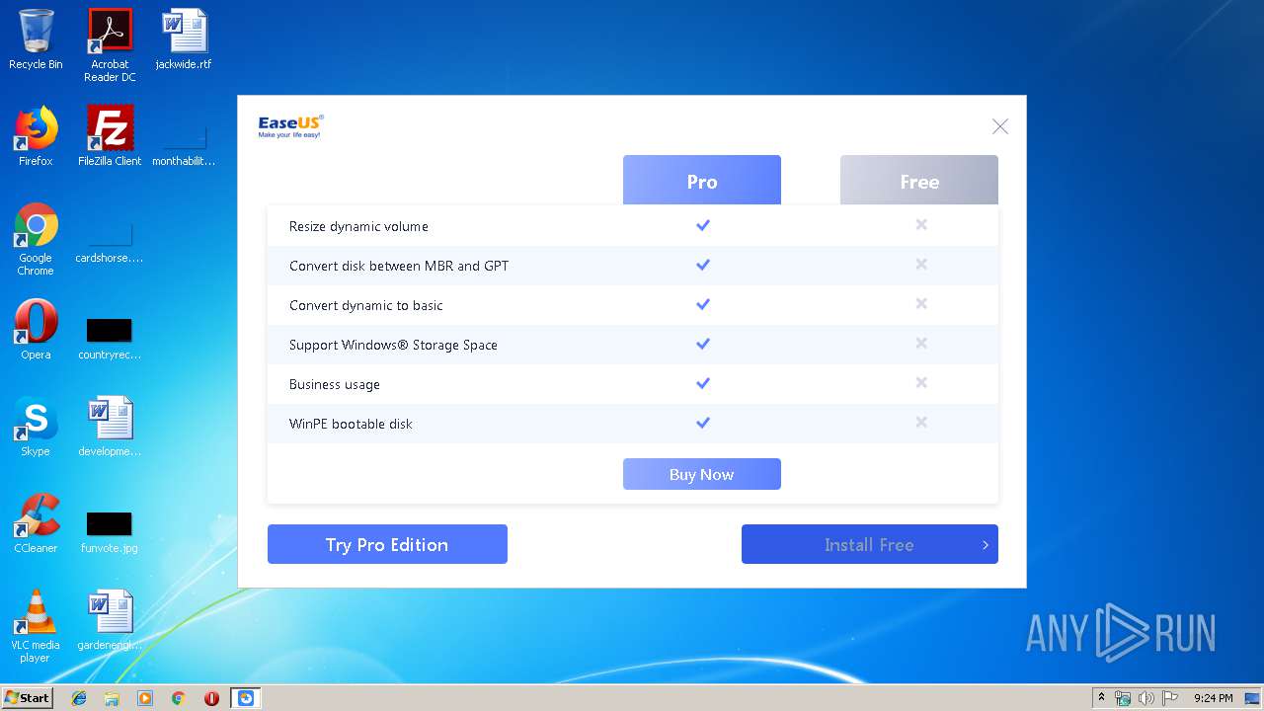Open the jackwide.rtf document icon
Viewport: 1264px width, 711px height.
point(184,39)
